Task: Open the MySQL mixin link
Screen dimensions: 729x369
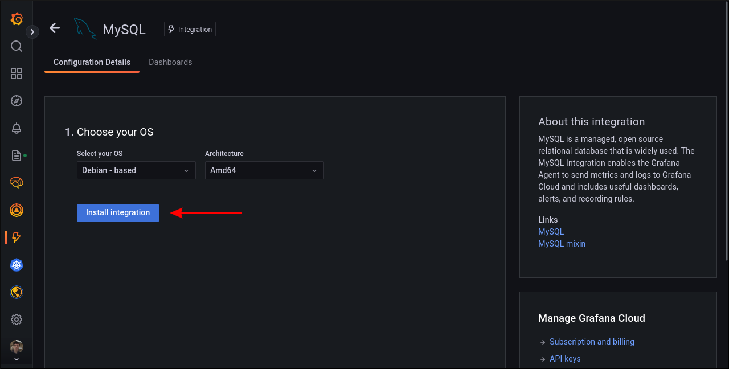Action: (x=562, y=243)
